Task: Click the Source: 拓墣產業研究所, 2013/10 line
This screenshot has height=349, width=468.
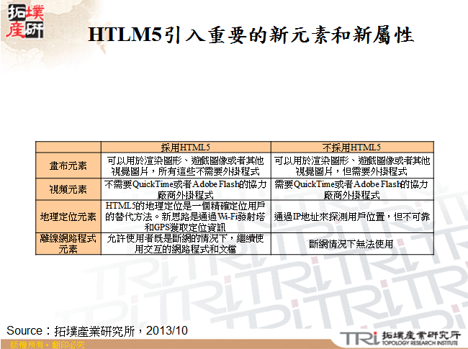Action: pyautogui.click(x=97, y=331)
